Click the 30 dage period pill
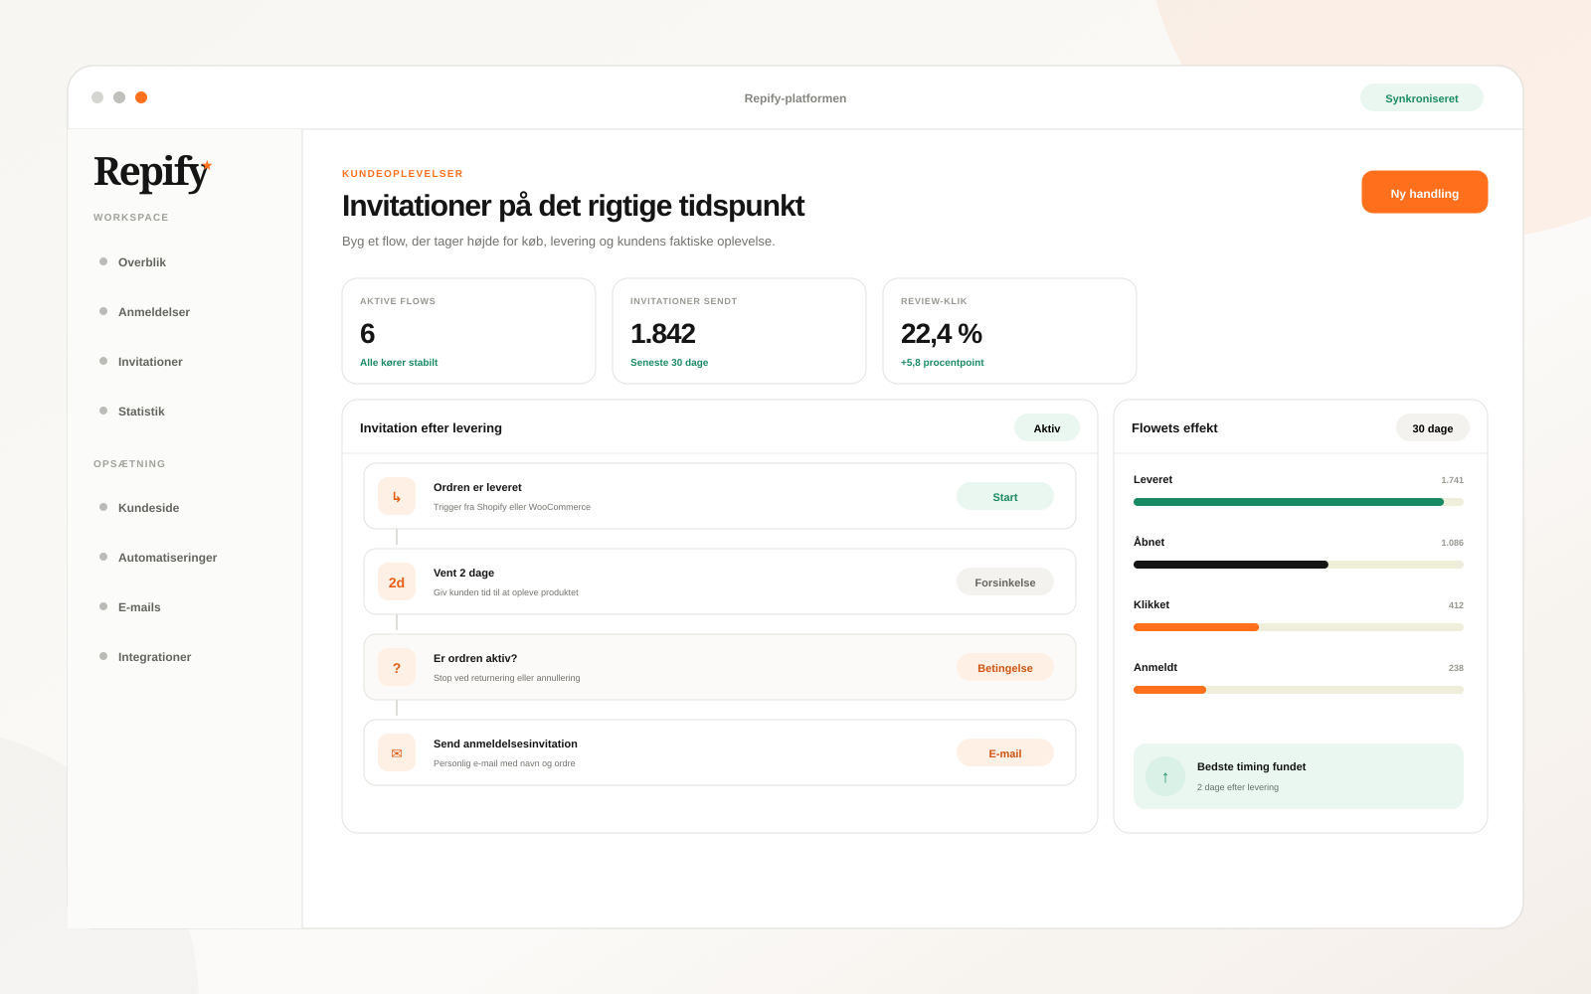 [x=1432, y=427]
